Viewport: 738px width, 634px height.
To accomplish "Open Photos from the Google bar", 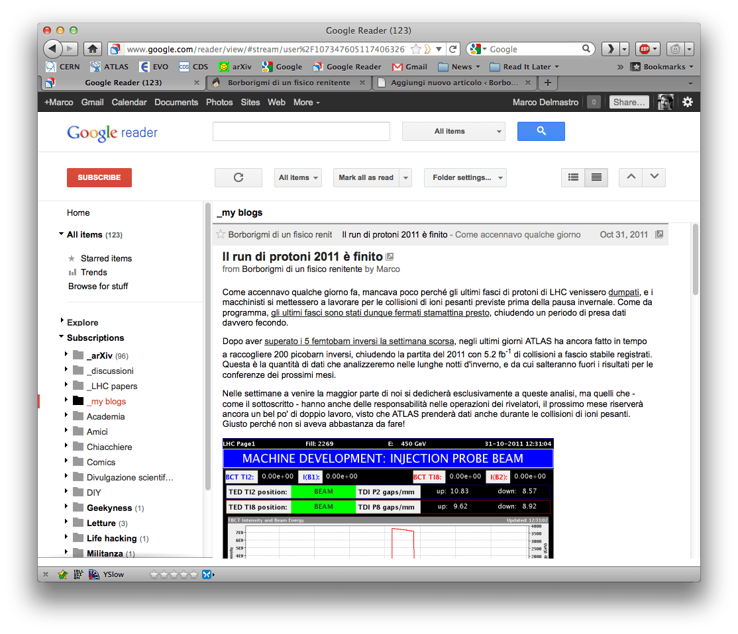I will [x=219, y=102].
